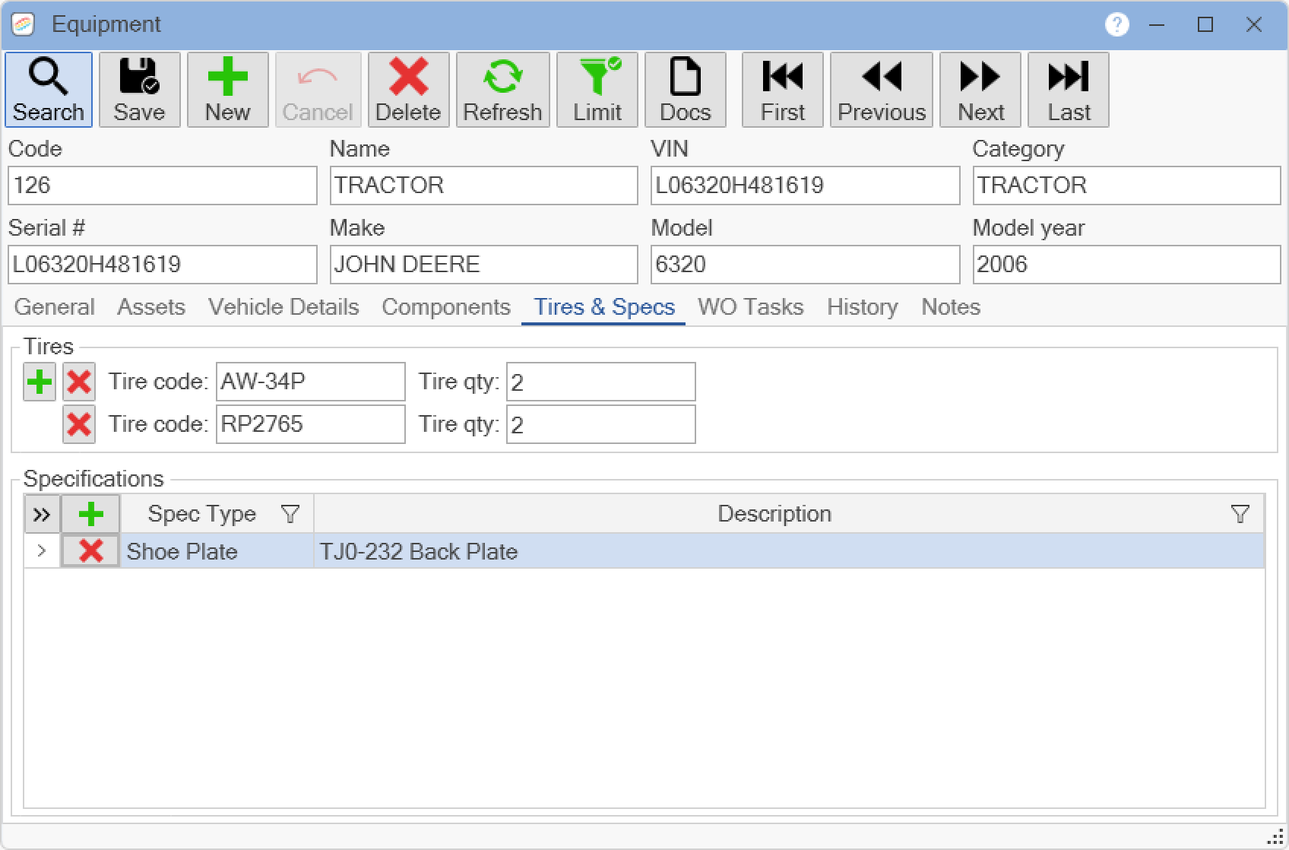Click the Model year input field
Viewport: 1289px width, 850px height.
pyautogui.click(x=1126, y=265)
